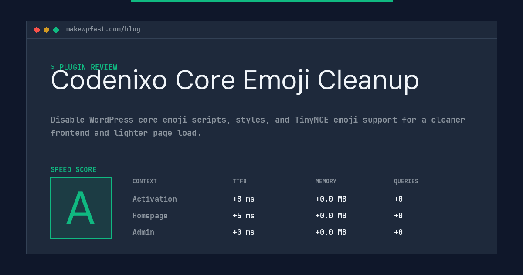
Task: Click the Activation queries +0 value
Action: click(x=398, y=199)
